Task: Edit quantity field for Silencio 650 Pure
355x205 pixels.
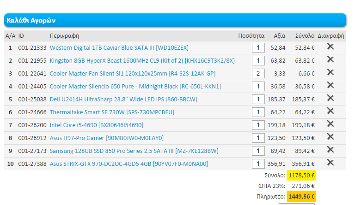Action: (x=258, y=86)
